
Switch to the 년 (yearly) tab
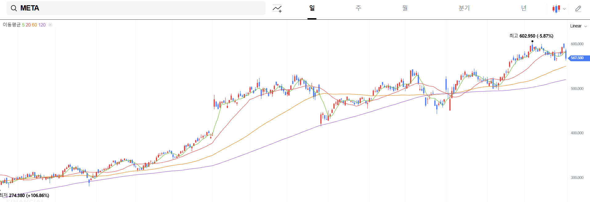[x=524, y=8]
